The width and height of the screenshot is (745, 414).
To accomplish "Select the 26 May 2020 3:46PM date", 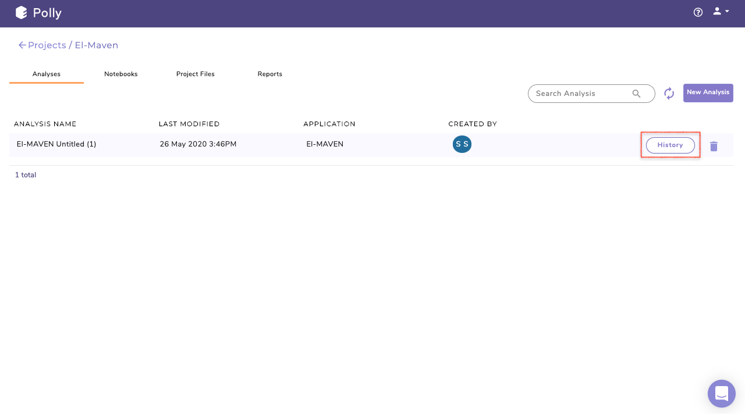I will pyautogui.click(x=198, y=144).
